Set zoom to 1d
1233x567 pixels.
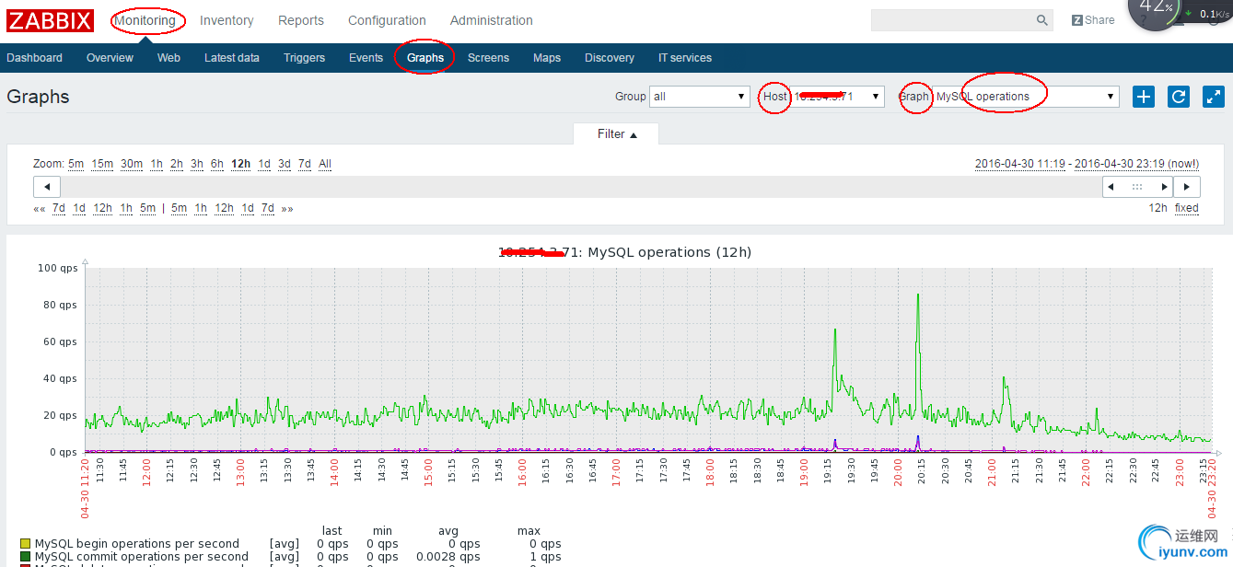[264, 164]
